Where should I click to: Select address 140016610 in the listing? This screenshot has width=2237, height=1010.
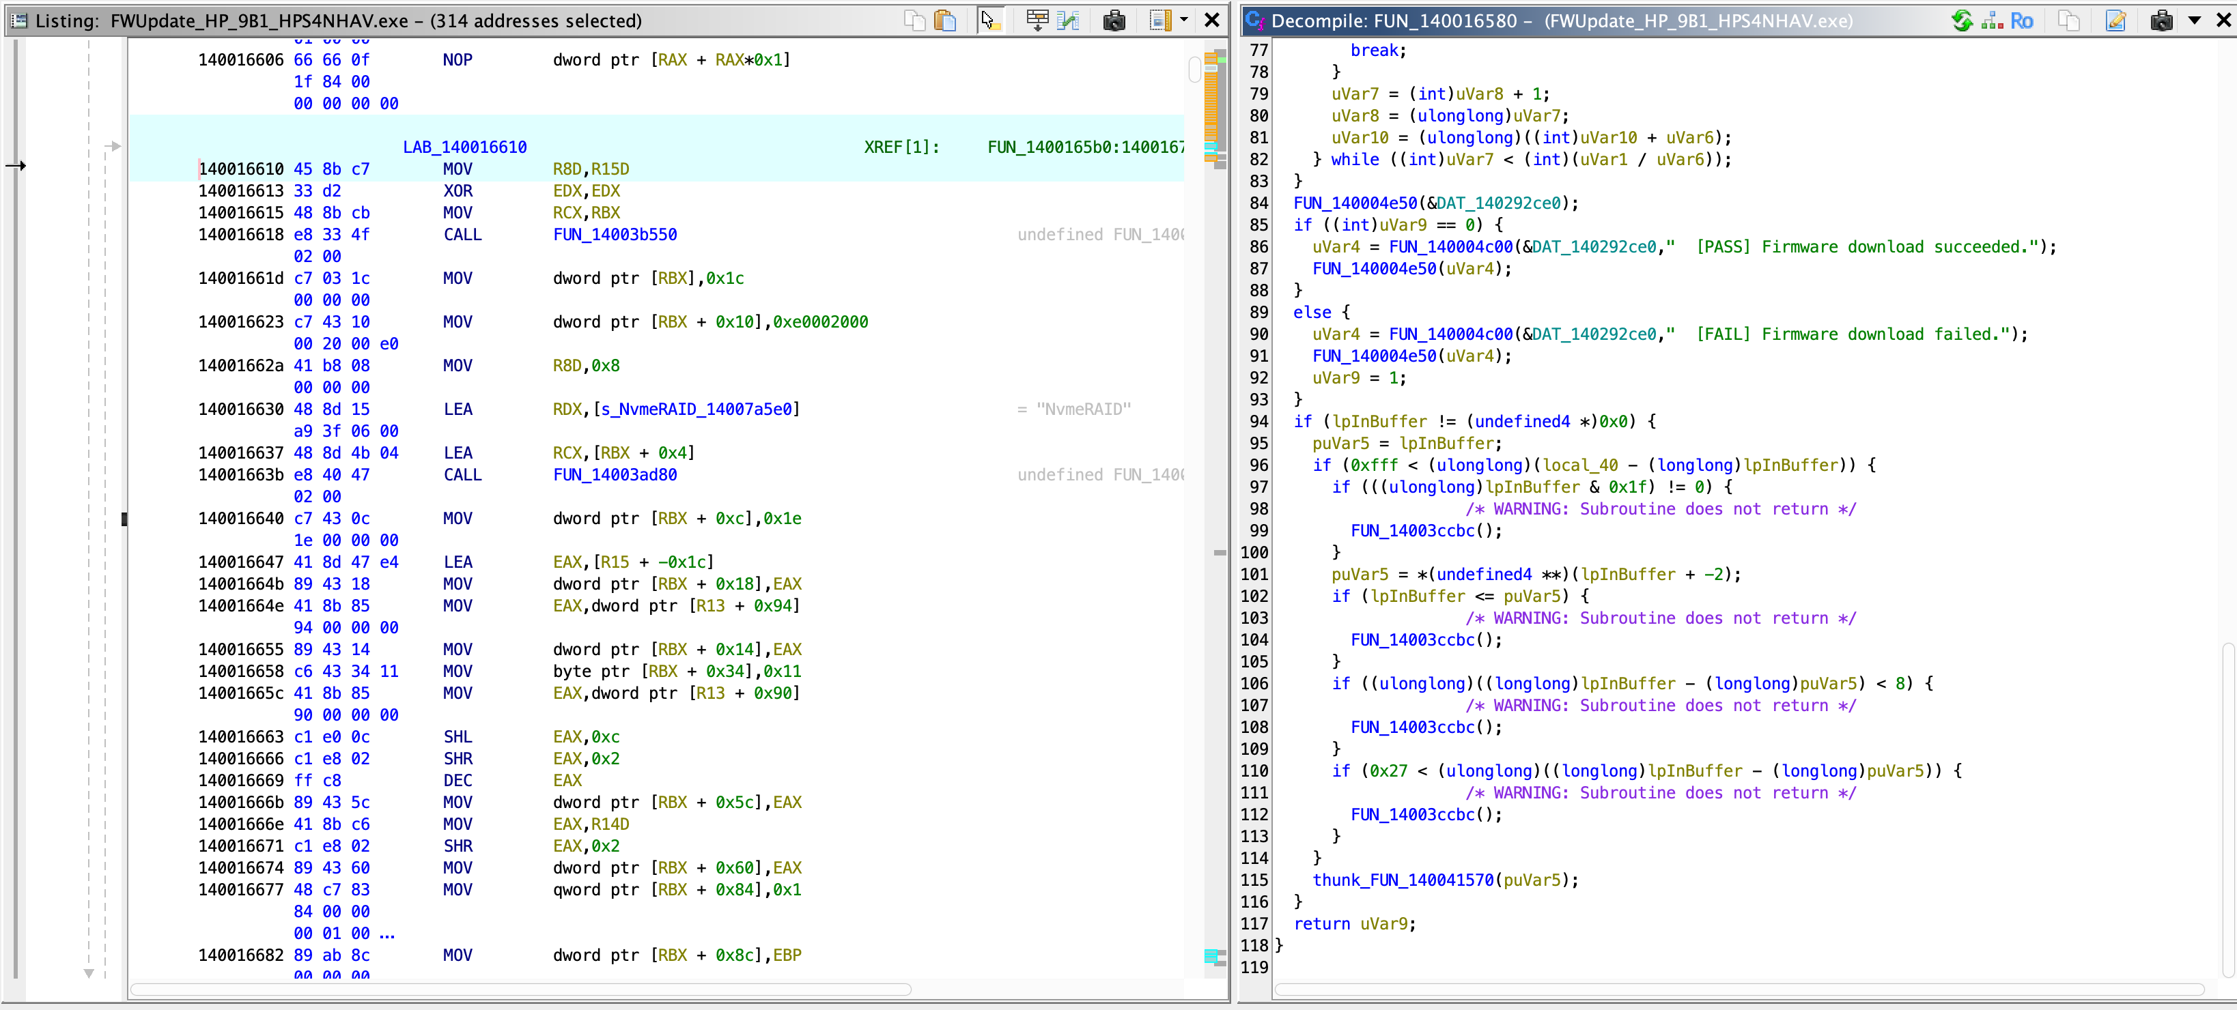pos(242,169)
